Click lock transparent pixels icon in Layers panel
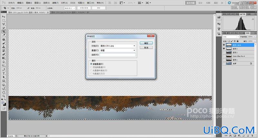 click(229, 41)
